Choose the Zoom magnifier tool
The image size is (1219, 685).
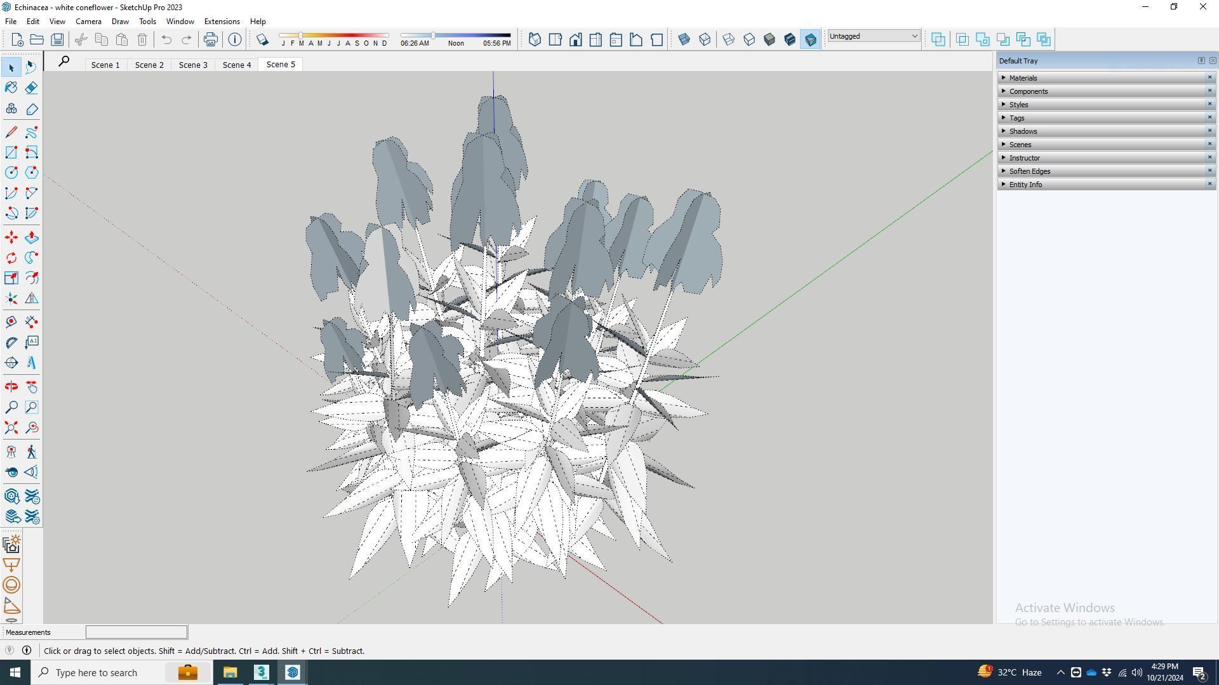(11, 407)
